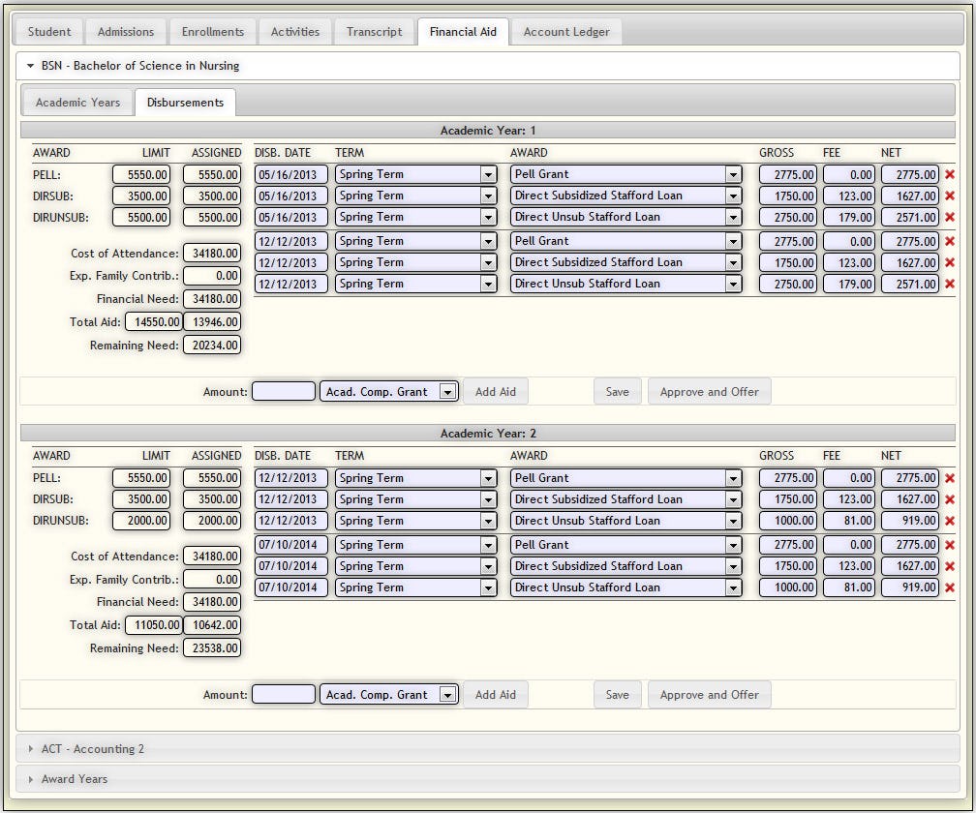
Task: Delete the 05/16/2013 Pell Grant disbursement row
Action: coord(949,175)
